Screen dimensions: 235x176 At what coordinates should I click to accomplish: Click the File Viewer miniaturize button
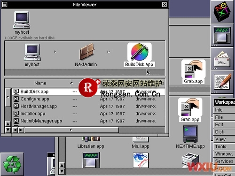(5, 4)
